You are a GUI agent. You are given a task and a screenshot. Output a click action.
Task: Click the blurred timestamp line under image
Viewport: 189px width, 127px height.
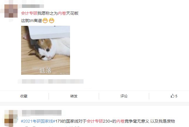pyautogui.click(x=51, y=82)
